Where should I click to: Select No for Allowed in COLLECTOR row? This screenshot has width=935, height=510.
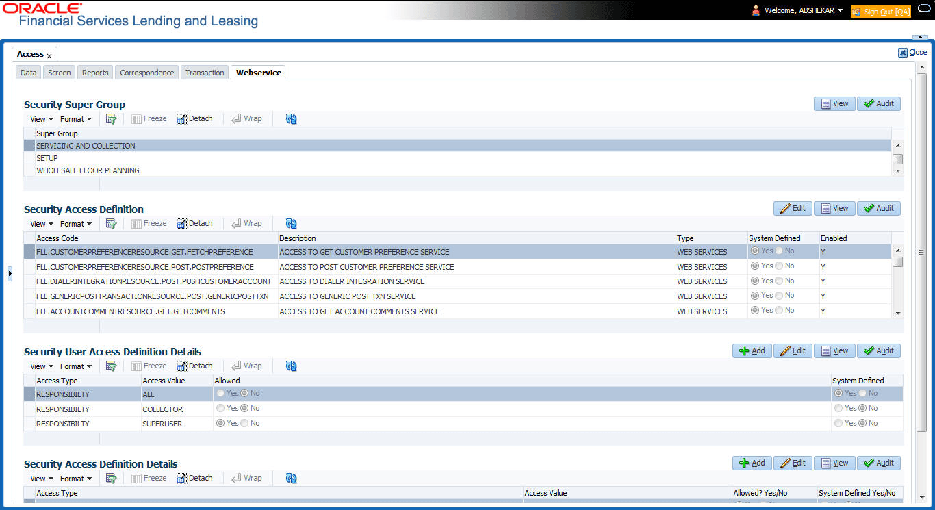[244, 409]
